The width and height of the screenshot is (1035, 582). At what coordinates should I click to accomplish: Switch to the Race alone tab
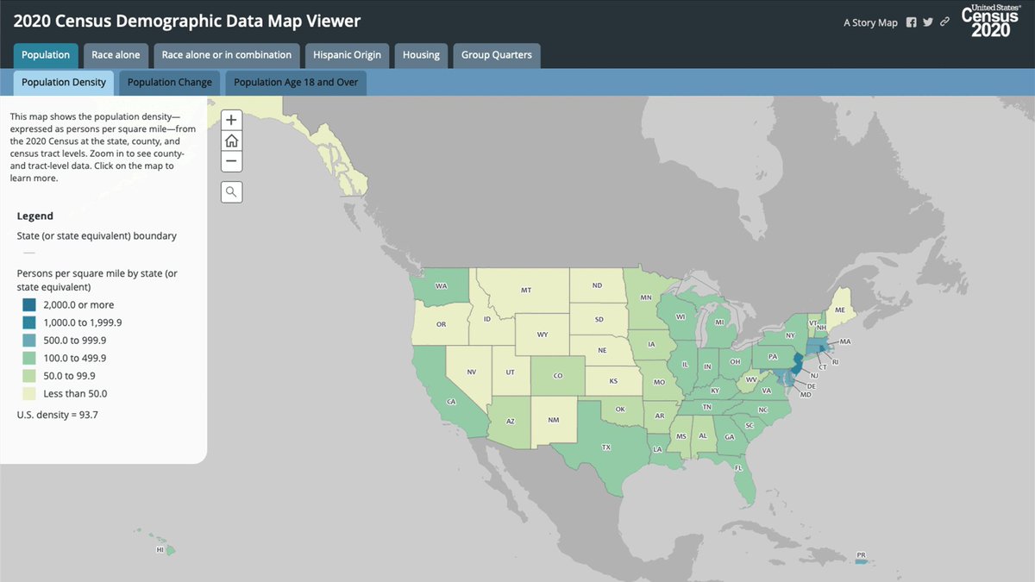pos(116,54)
